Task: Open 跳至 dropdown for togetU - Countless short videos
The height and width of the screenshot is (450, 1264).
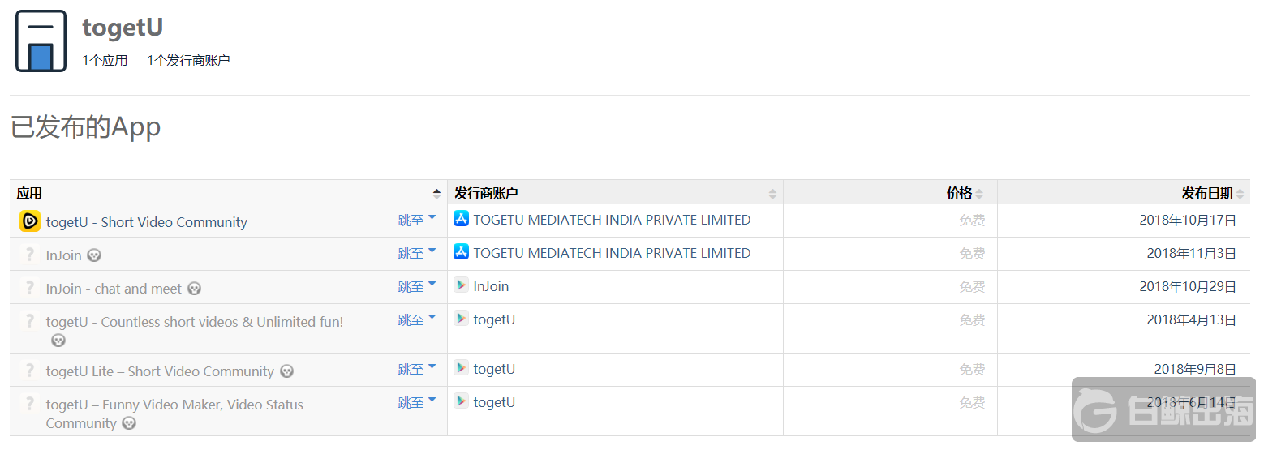Action: pos(417,319)
